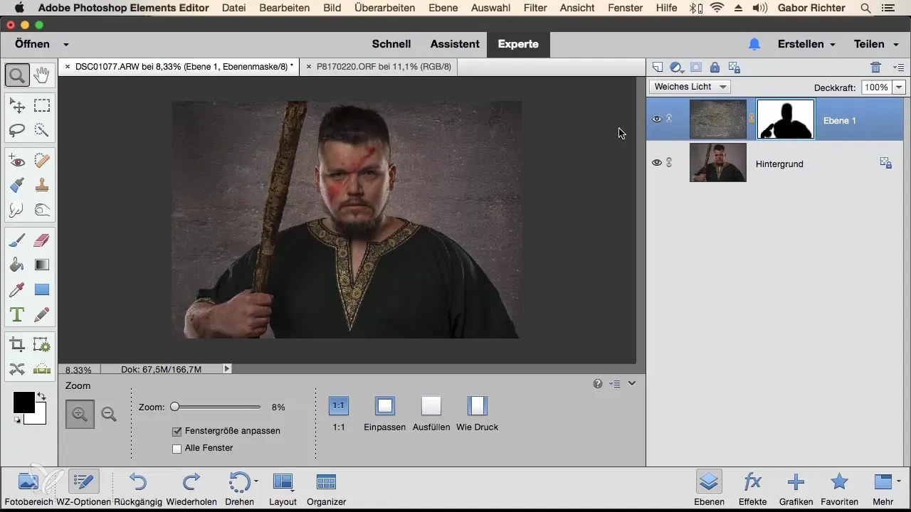This screenshot has width=911, height=512.
Task: Swap foreground and background colors
Action: pos(41,396)
